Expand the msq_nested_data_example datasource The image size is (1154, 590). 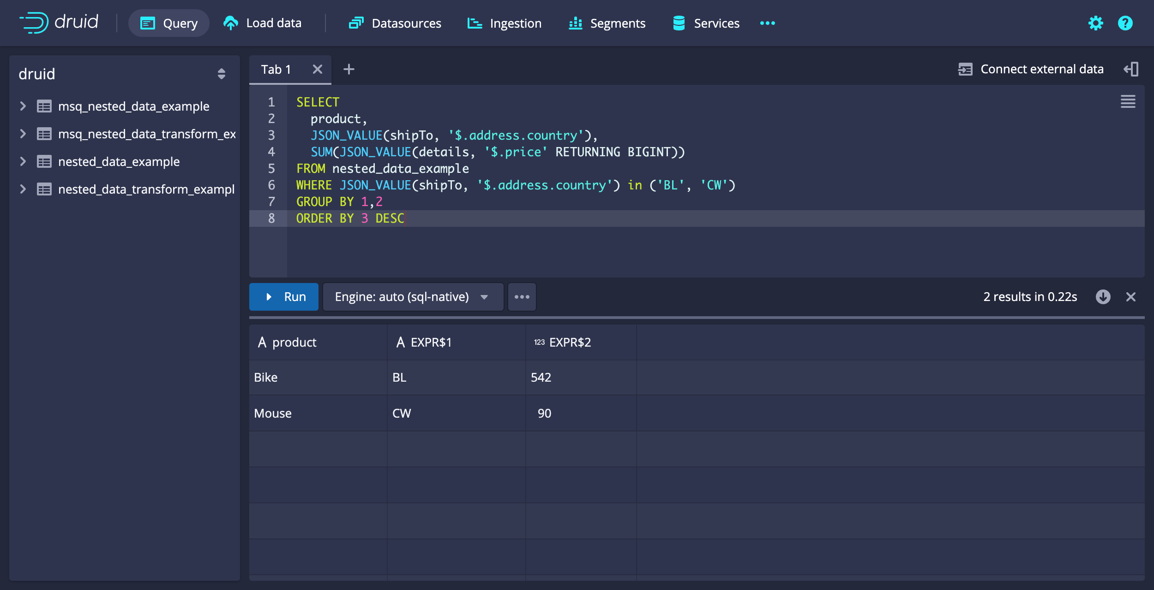[23, 106]
